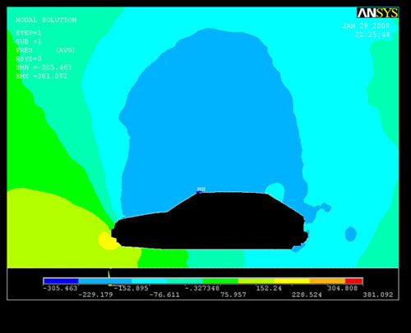This screenshot has height=333, width=411.
Task: Click the small blue blob behind the car
Action: (x=350, y=234)
